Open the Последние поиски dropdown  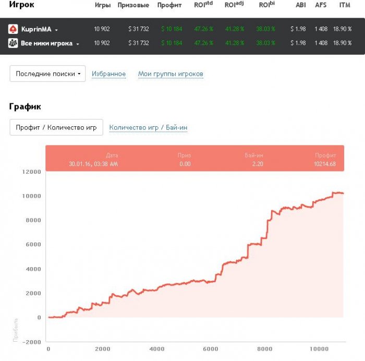[47, 74]
